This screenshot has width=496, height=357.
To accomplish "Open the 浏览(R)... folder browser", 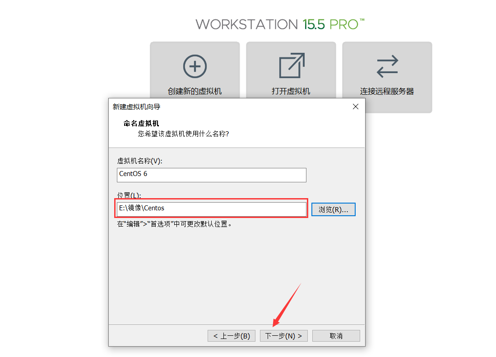I will coord(334,209).
